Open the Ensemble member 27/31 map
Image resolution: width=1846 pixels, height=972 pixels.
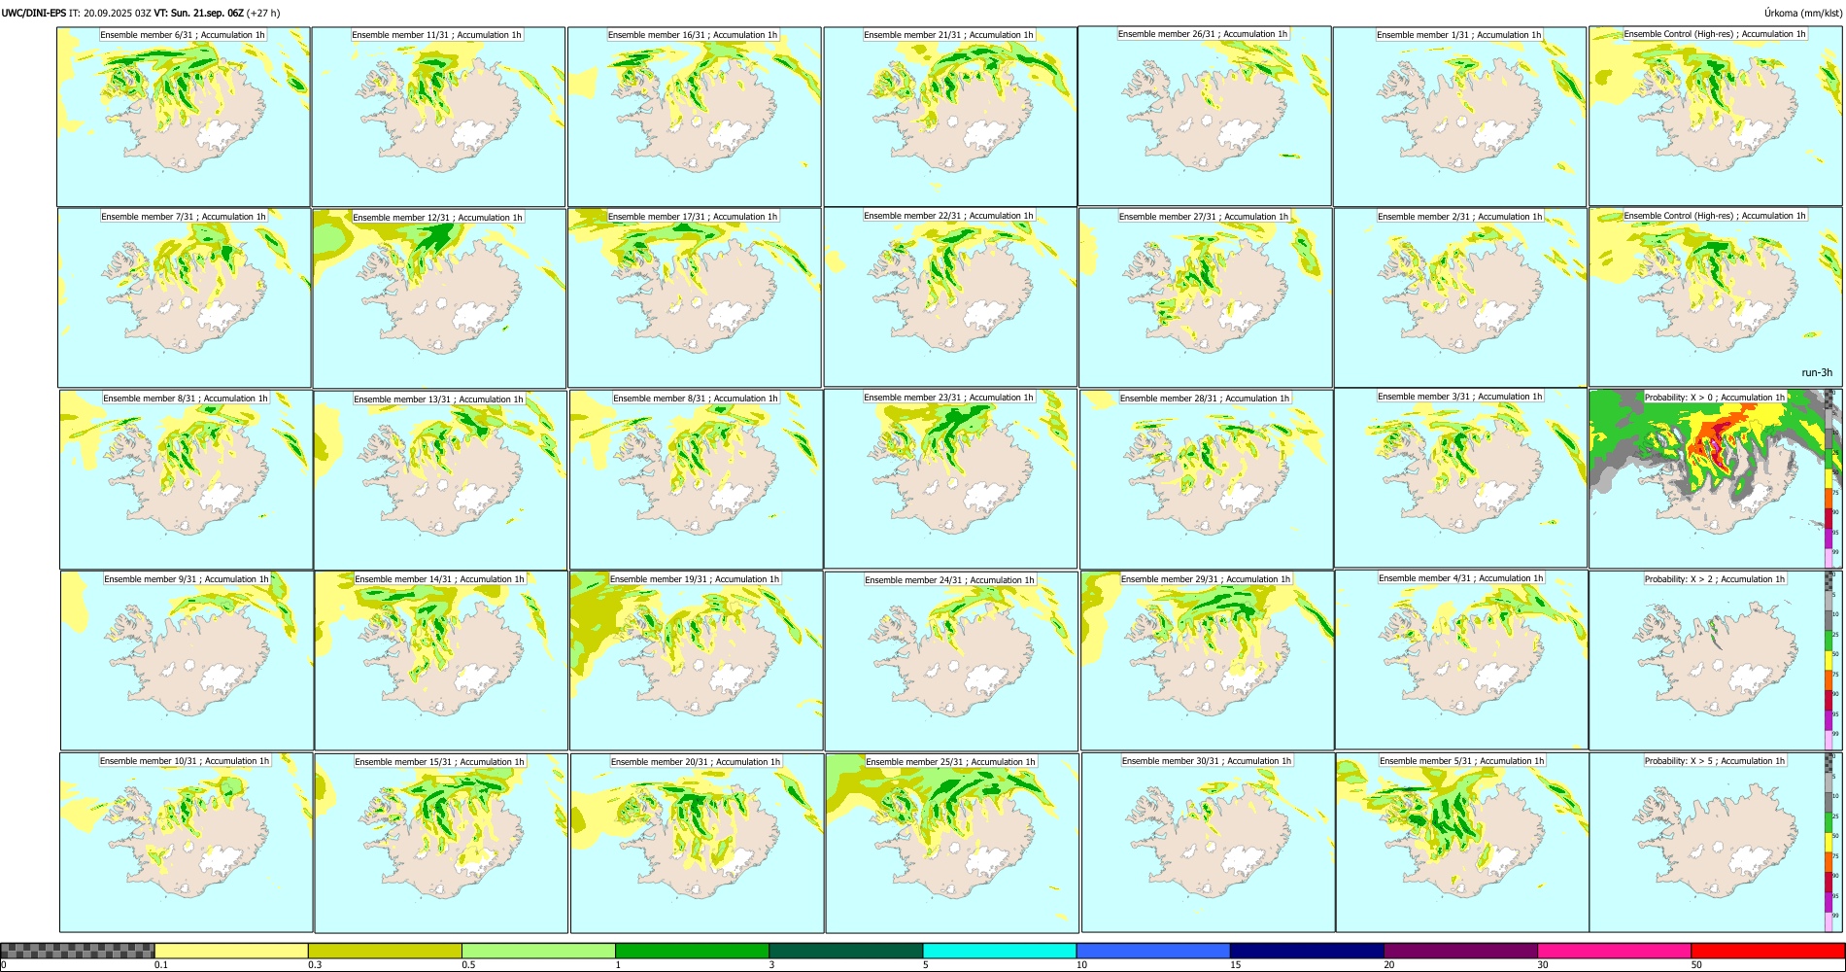(x=1206, y=297)
